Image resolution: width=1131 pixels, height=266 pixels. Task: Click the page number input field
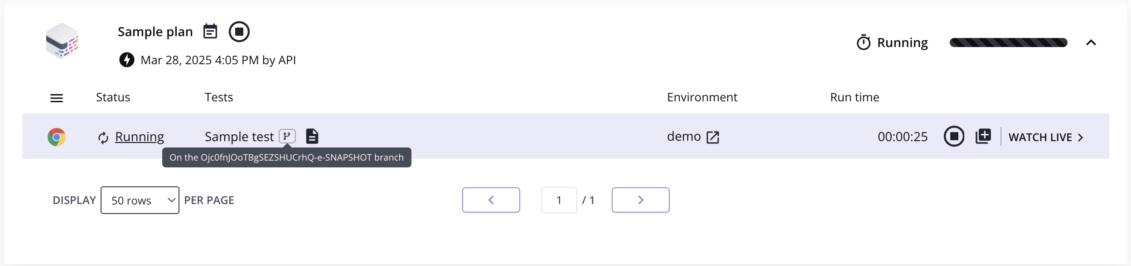559,200
